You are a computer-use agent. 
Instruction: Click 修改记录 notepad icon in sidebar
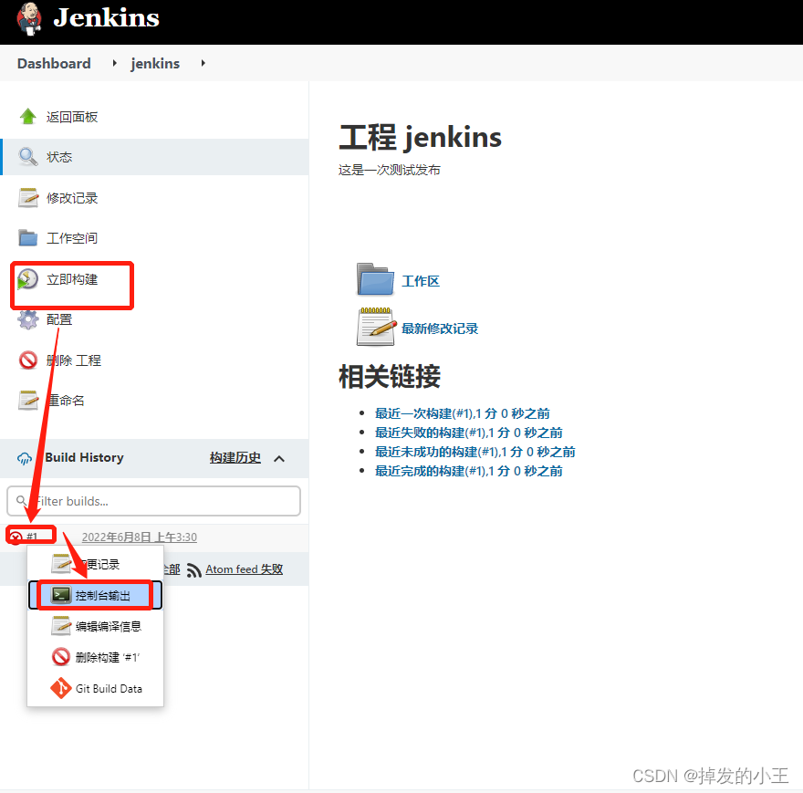pos(28,197)
